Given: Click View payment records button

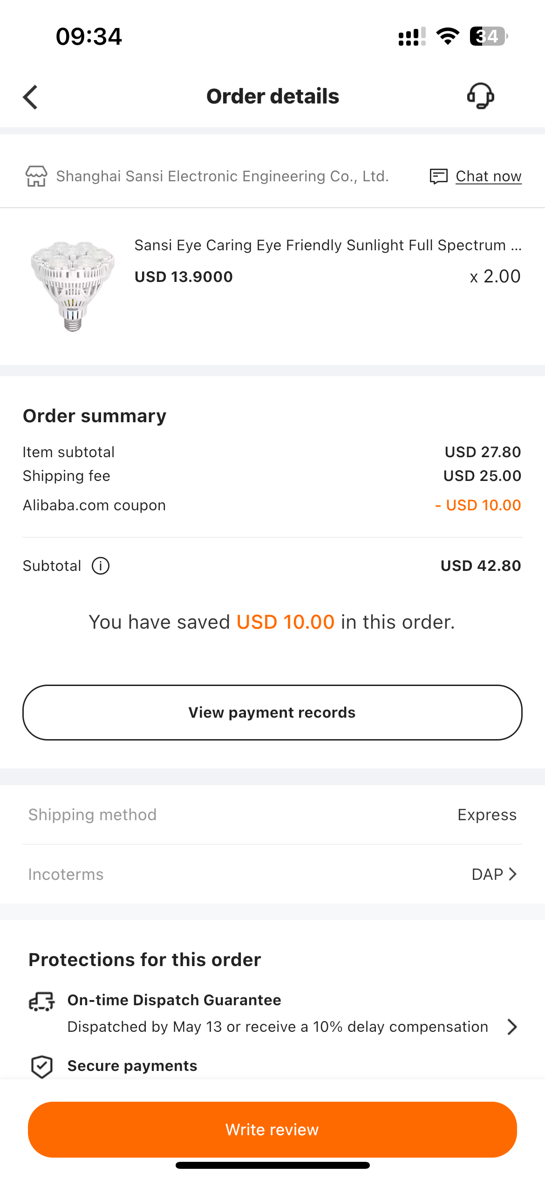Looking at the screenshot, I should (x=272, y=713).
